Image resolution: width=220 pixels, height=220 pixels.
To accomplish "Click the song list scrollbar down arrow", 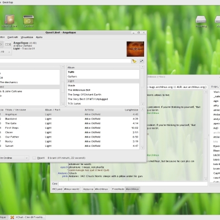I will click(142, 148).
